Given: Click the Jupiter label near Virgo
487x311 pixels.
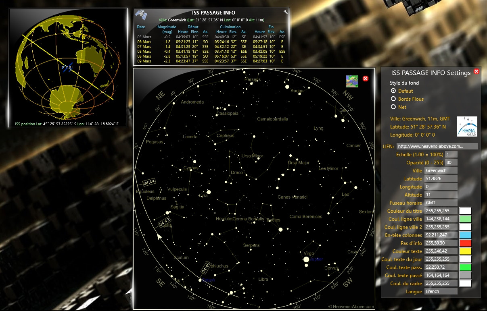Looking at the screenshot, I should pyautogui.click(x=316, y=259).
